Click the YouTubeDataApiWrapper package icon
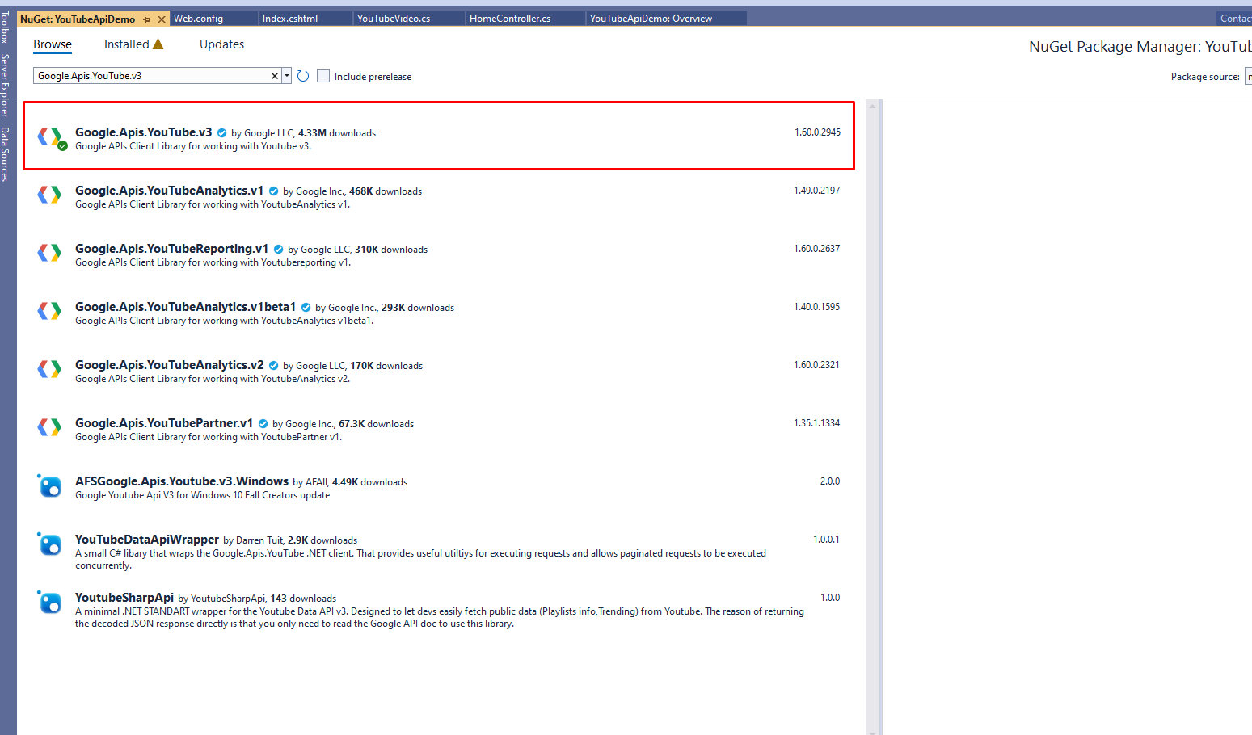This screenshot has width=1252, height=735. click(x=49, y=544)
